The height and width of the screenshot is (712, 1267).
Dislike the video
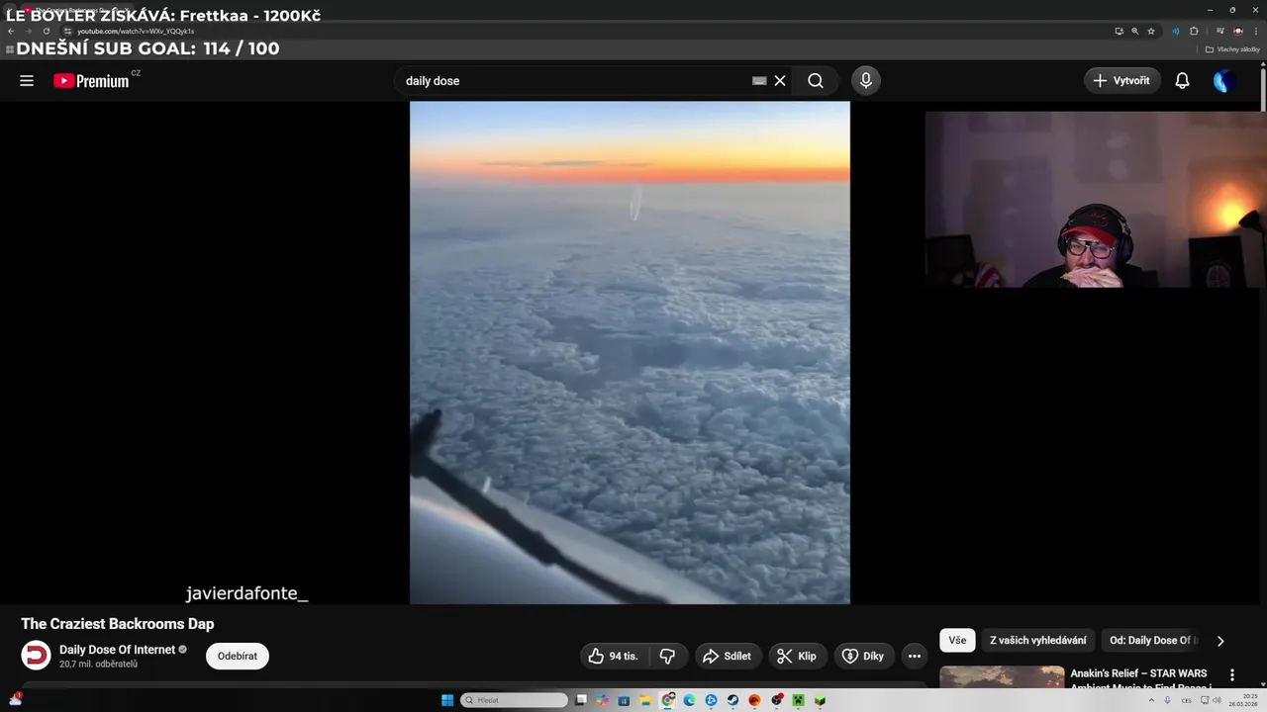coord(668,656)
